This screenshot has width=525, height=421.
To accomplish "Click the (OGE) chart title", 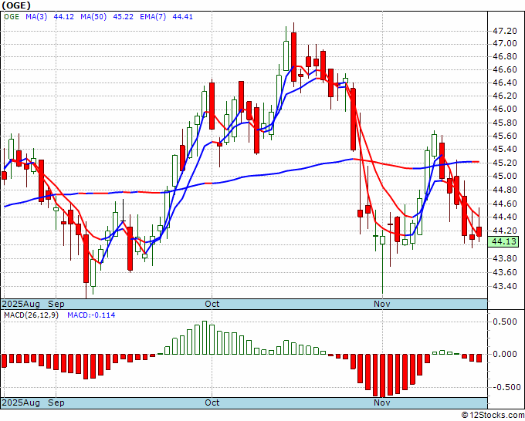I will point(16,5).
